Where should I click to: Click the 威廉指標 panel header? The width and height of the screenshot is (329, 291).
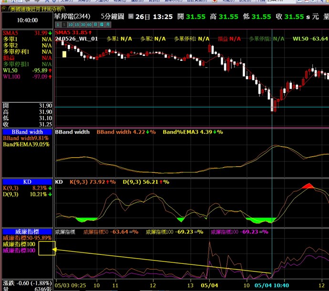pyautogui.click(x=27, y=231)
